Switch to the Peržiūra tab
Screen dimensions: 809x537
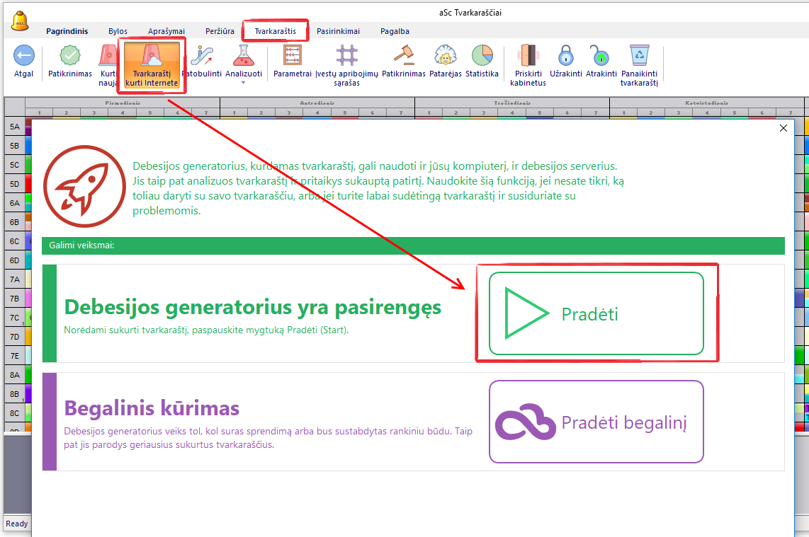point(220,31)
